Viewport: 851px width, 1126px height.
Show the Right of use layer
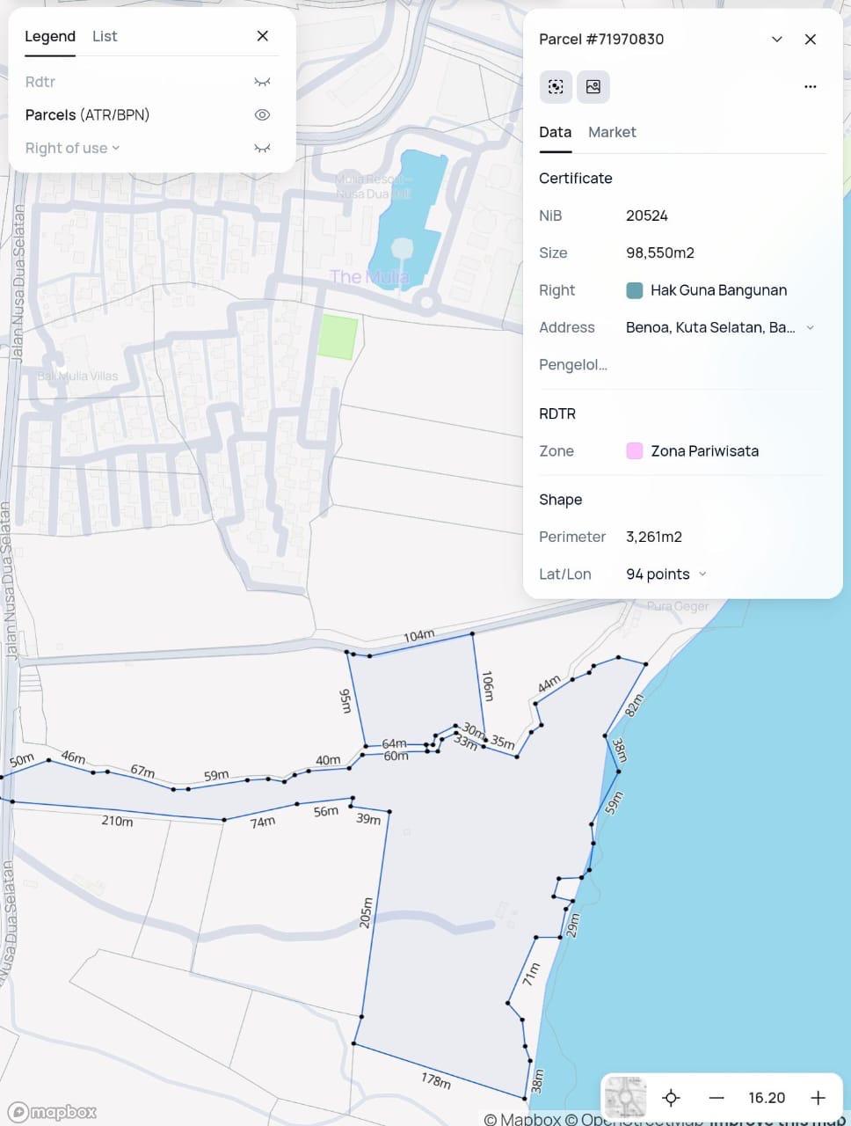point(262,149)
